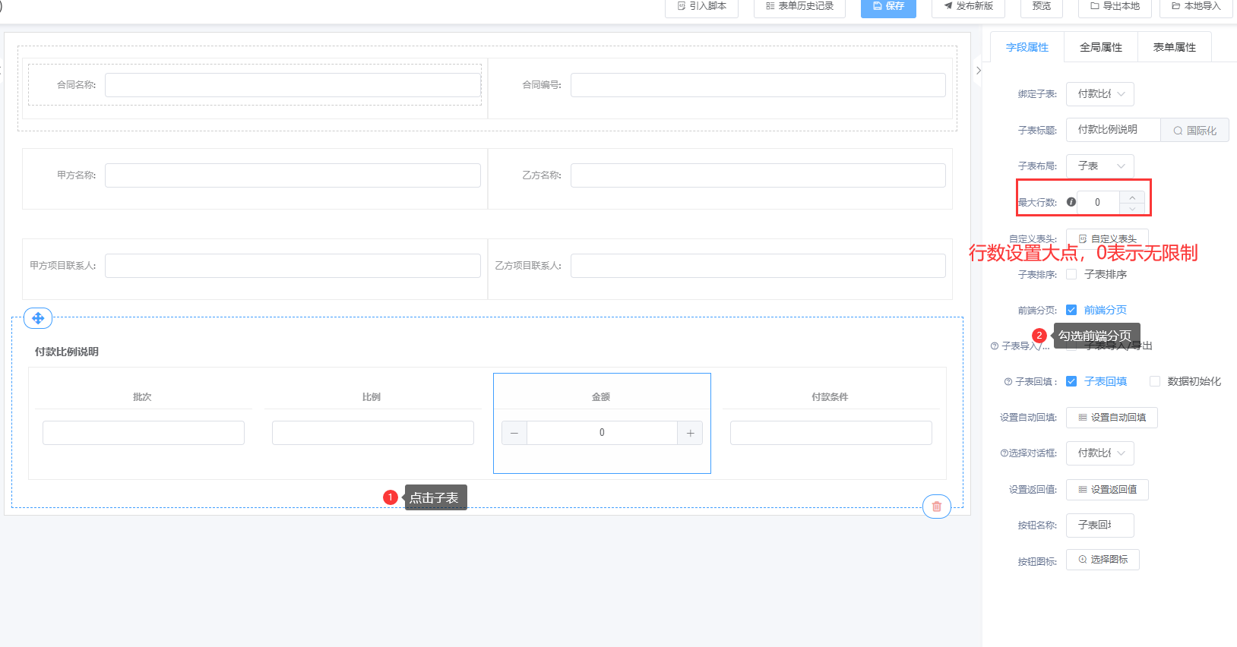The image size is (1237, 647).
Task: Enable the 子表排序 checkbox
Action: click(x=1071, y=274)
